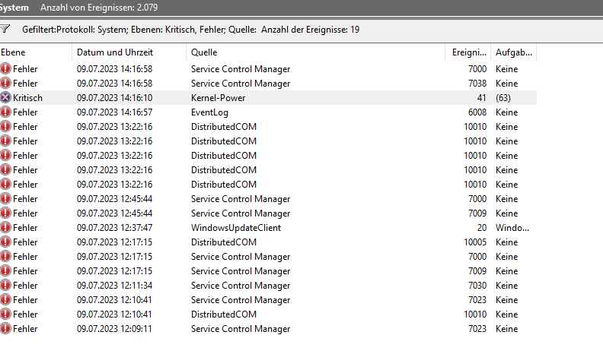Click error icon of event 7038 row
Screen dimensions: 603x354
coord(6,84)
